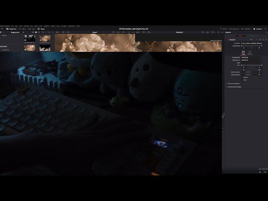Toggle the Nodes panel button
Viewport: 268px width, 201px height.
pos(41,29)
